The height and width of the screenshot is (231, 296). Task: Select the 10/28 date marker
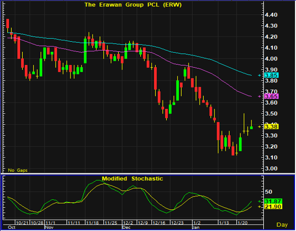click(x=37, y=223)
